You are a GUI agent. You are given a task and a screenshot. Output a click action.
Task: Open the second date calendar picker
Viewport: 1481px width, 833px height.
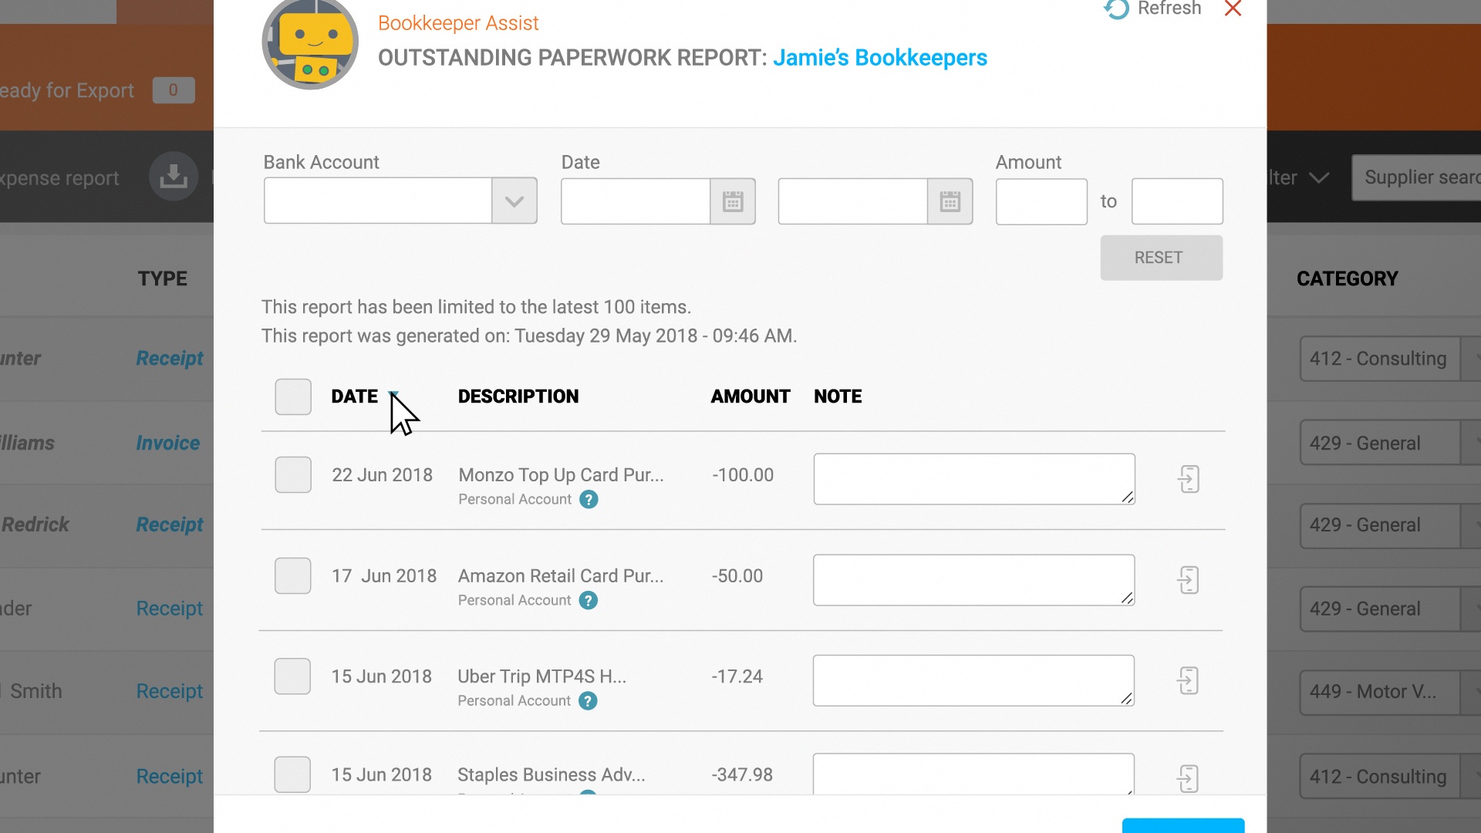950,201
